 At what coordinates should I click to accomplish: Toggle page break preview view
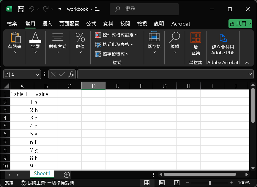(176, 183)
